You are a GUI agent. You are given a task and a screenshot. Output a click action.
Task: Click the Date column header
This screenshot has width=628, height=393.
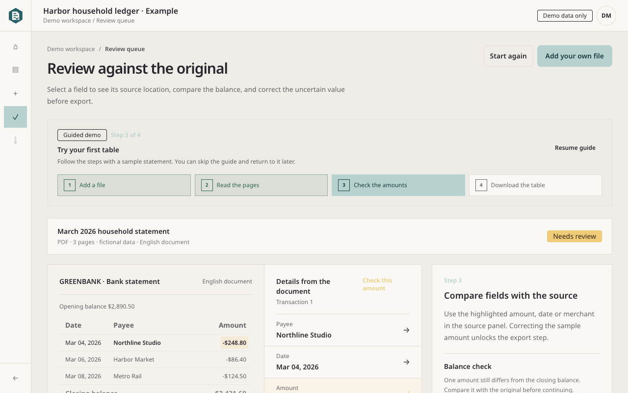click(73, 325)
